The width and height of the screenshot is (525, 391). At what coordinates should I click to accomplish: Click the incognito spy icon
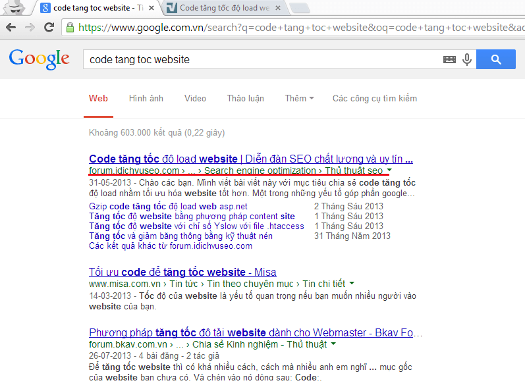click(x=15, y=7)
